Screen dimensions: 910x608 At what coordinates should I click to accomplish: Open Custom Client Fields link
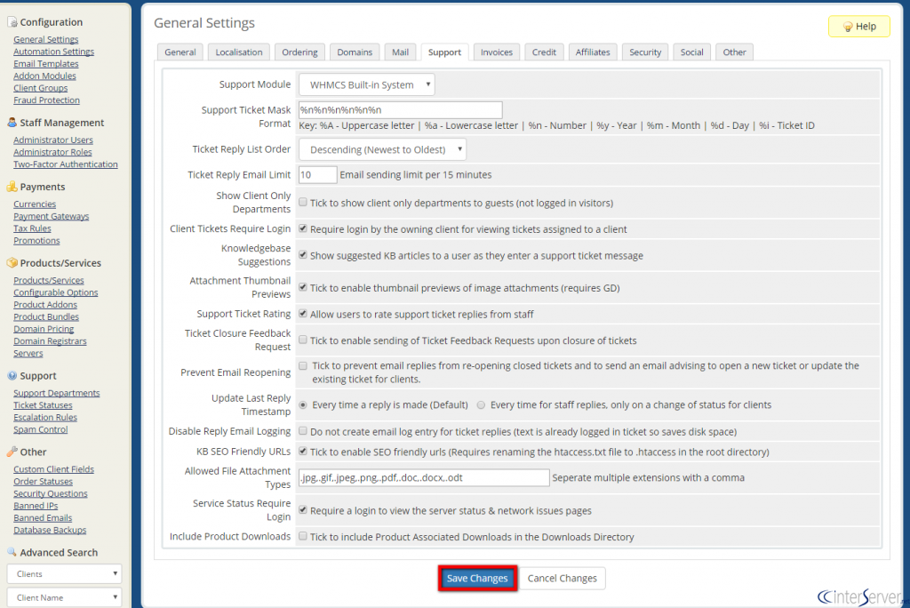[x=54, y=469]
